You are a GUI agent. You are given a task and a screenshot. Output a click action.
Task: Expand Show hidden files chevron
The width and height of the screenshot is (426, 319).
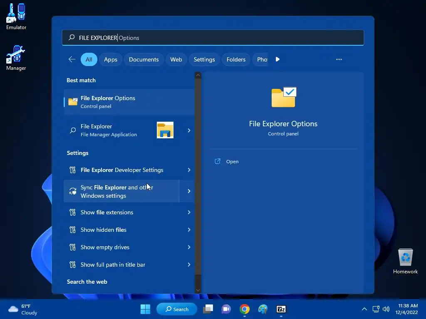click(189, 230)
